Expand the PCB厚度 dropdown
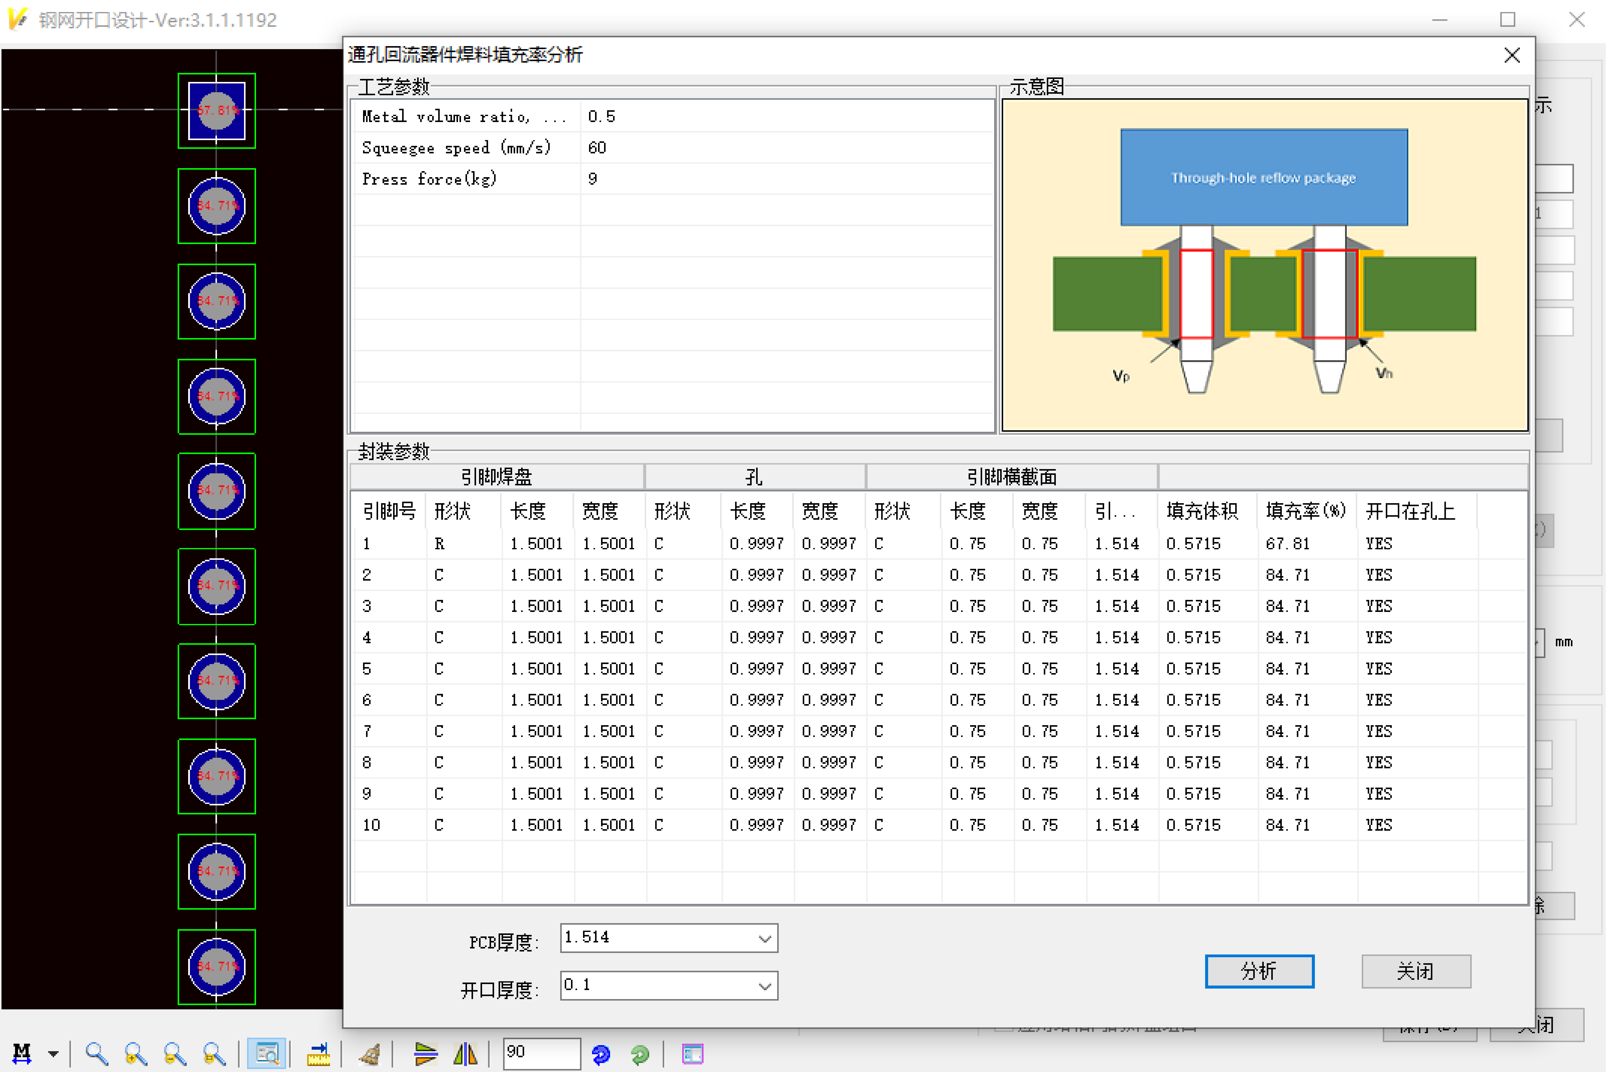 click(x=765, y=939)
